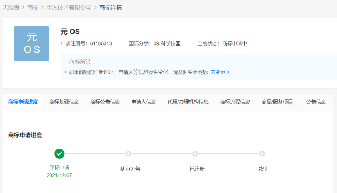The height and width of the screenshot is (193, 337).
Task: Click the 申请注册号 field label
Action: (74, 44)
